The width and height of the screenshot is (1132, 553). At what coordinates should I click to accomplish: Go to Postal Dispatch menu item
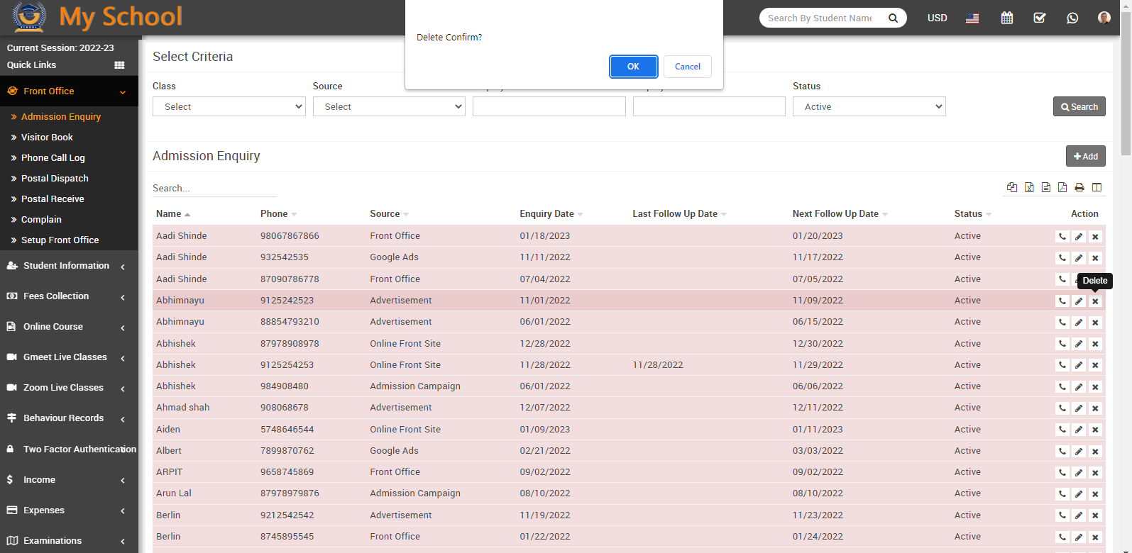coord(55,179)
